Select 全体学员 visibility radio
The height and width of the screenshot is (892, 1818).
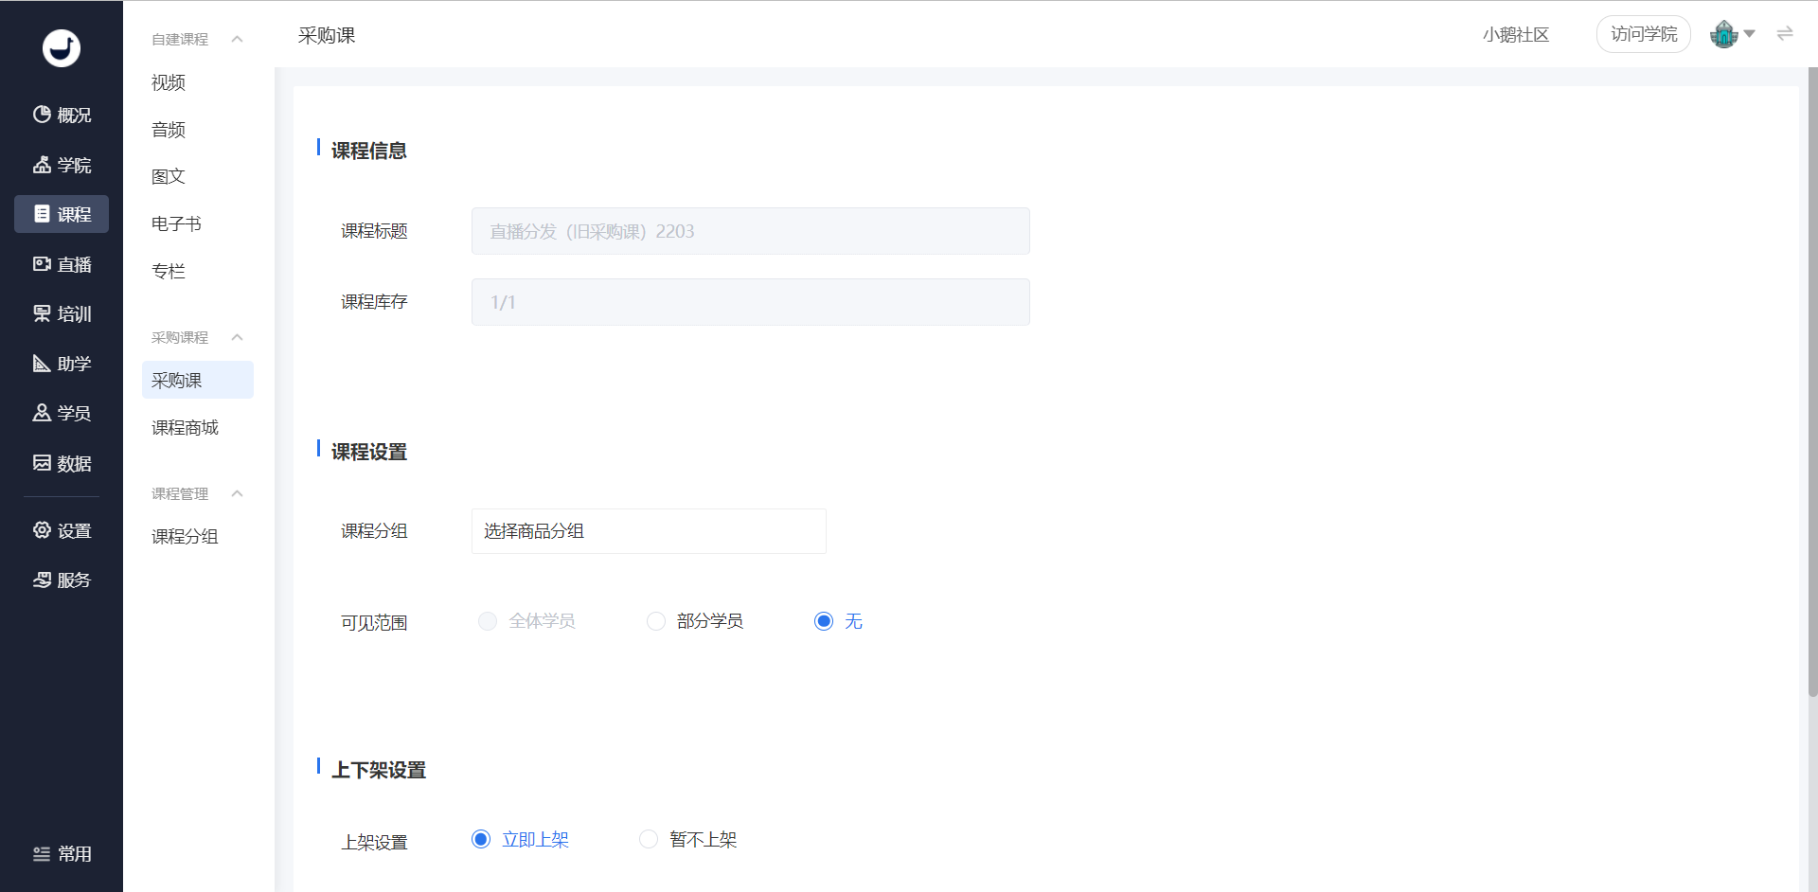[x=488, y=621]
